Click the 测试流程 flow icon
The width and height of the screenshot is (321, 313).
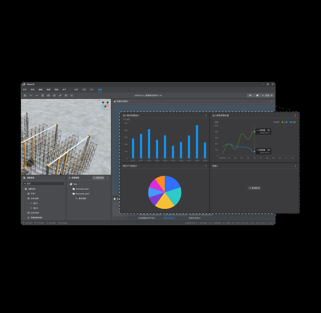pos(76,198)
